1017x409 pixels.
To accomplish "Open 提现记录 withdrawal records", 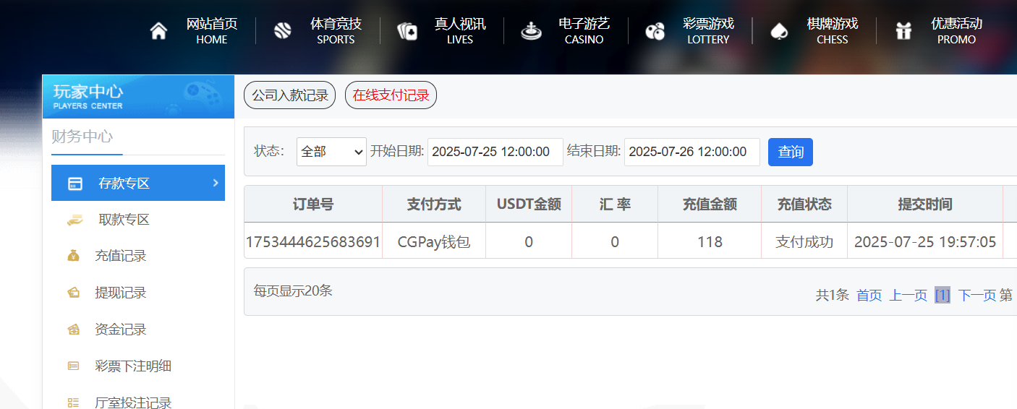I will (x=120, y=293).
